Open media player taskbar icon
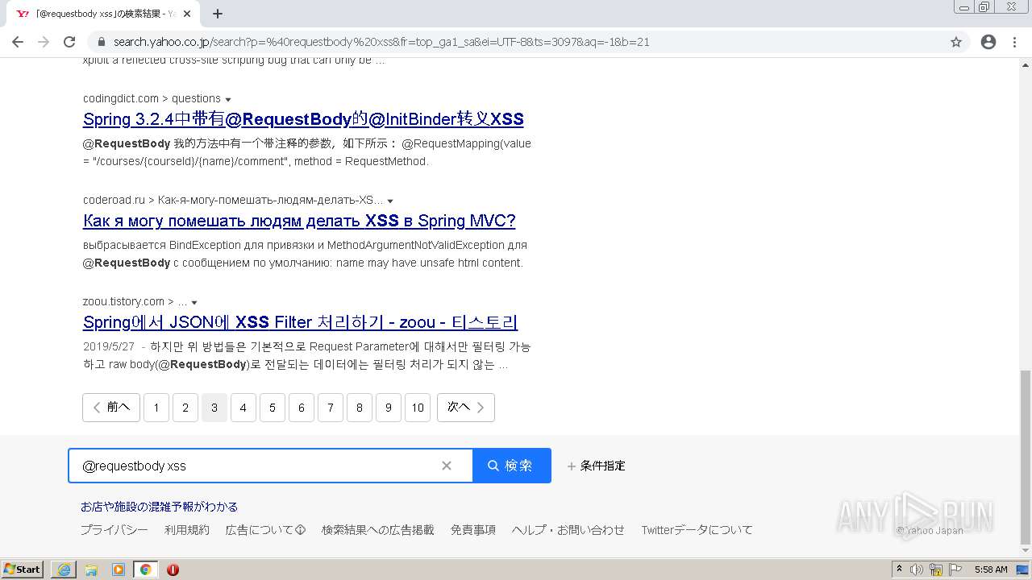Screen dimensions: 1032x580 click(119, 570)
